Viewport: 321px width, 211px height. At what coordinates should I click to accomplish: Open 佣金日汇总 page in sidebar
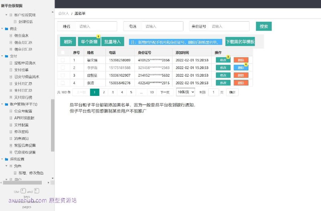coord(23,49)
